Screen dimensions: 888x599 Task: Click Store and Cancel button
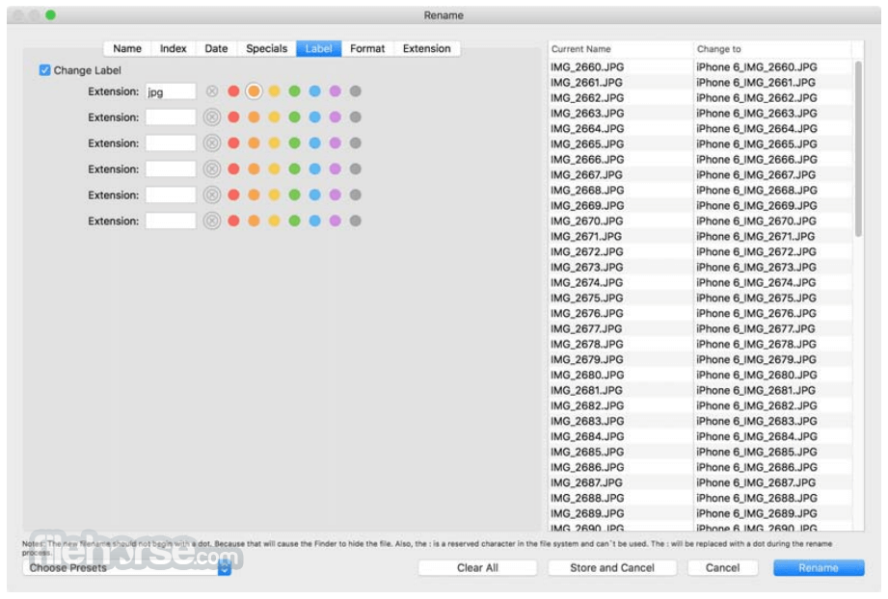coord(611,568)
